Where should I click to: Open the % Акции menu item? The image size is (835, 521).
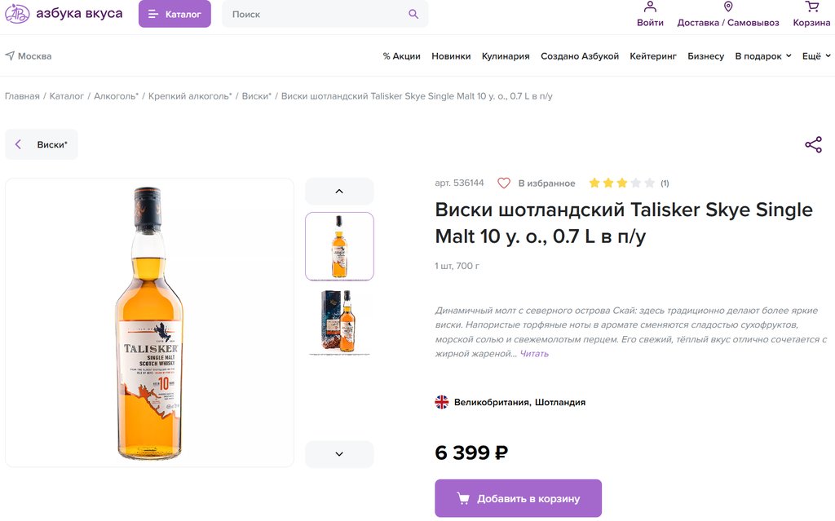click(401, 56)
